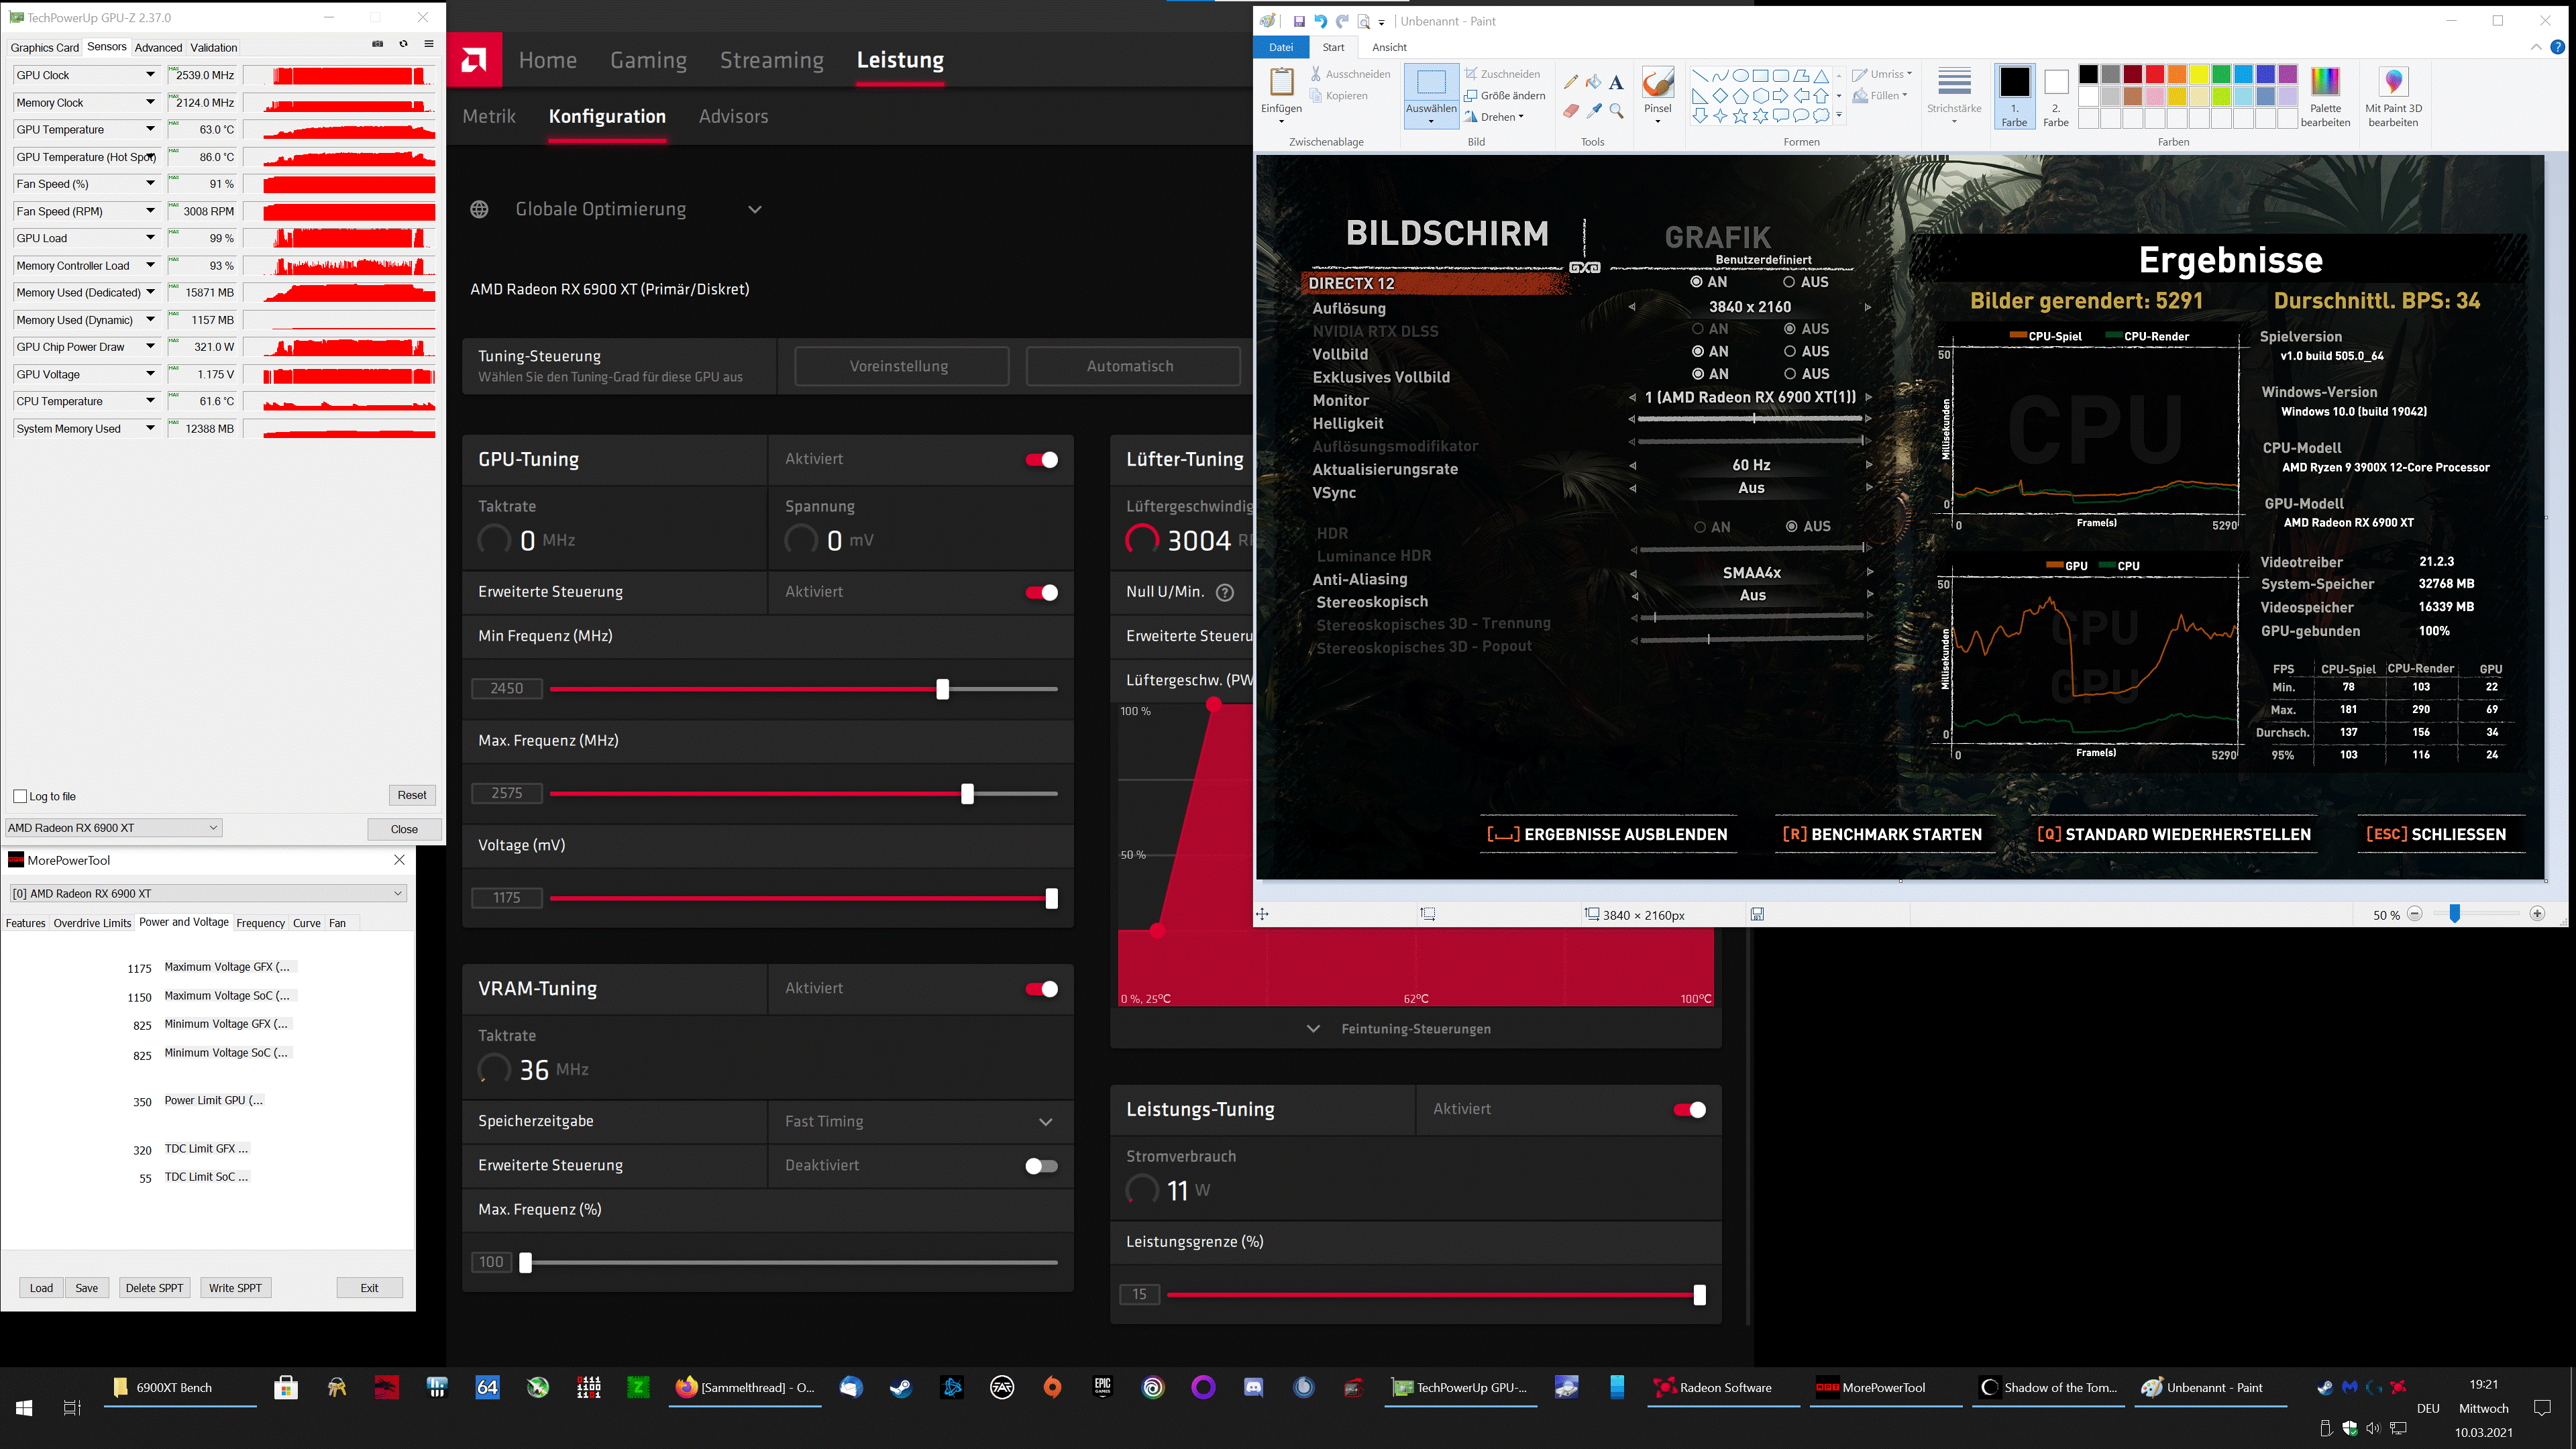Choose the five-point star shape in Formen
2576x1449 pixels.
point(1740,116)
